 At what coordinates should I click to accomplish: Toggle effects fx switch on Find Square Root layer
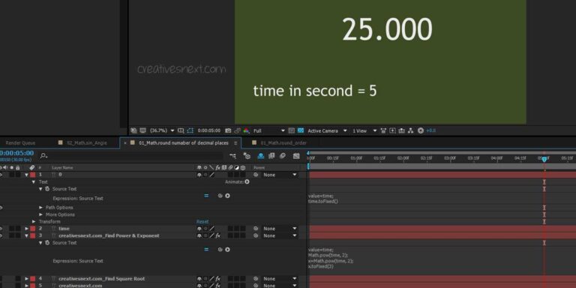[x=217, y=279]
